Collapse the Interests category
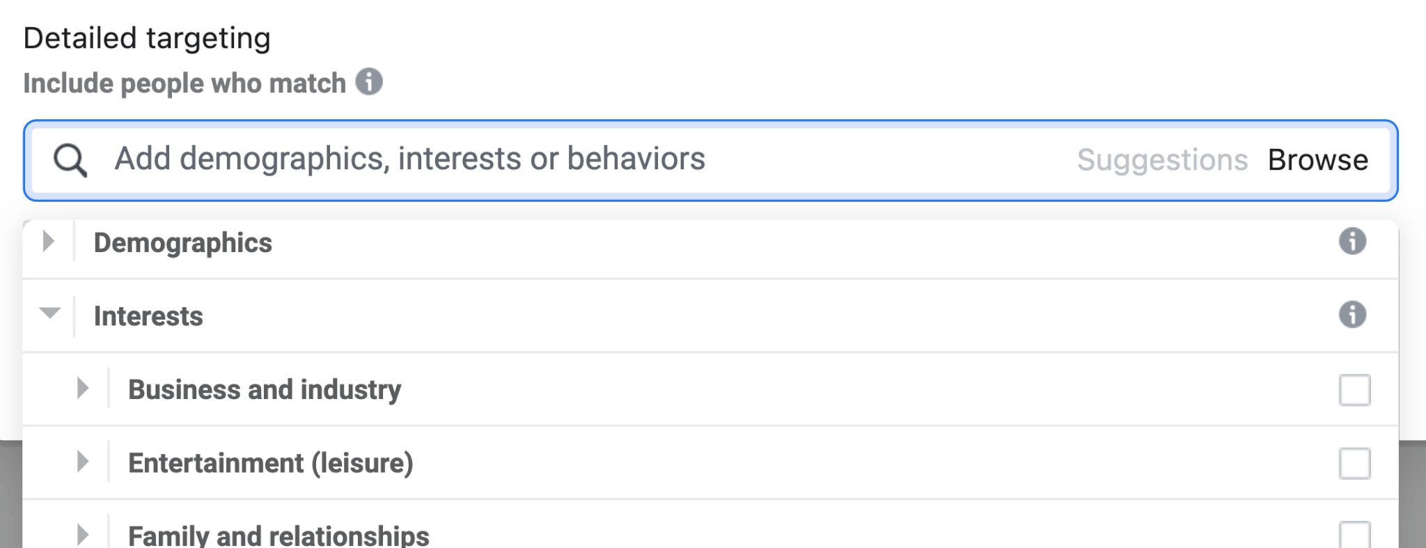The width and height of the screenshot is (1426, 548). pos(49,314)
